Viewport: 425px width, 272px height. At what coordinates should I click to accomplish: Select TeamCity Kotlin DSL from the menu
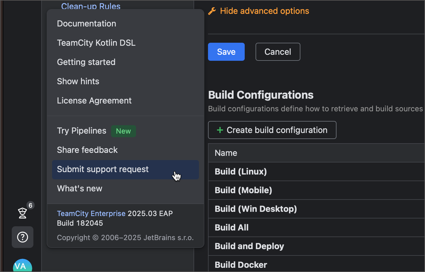click(x=96, y=43)
